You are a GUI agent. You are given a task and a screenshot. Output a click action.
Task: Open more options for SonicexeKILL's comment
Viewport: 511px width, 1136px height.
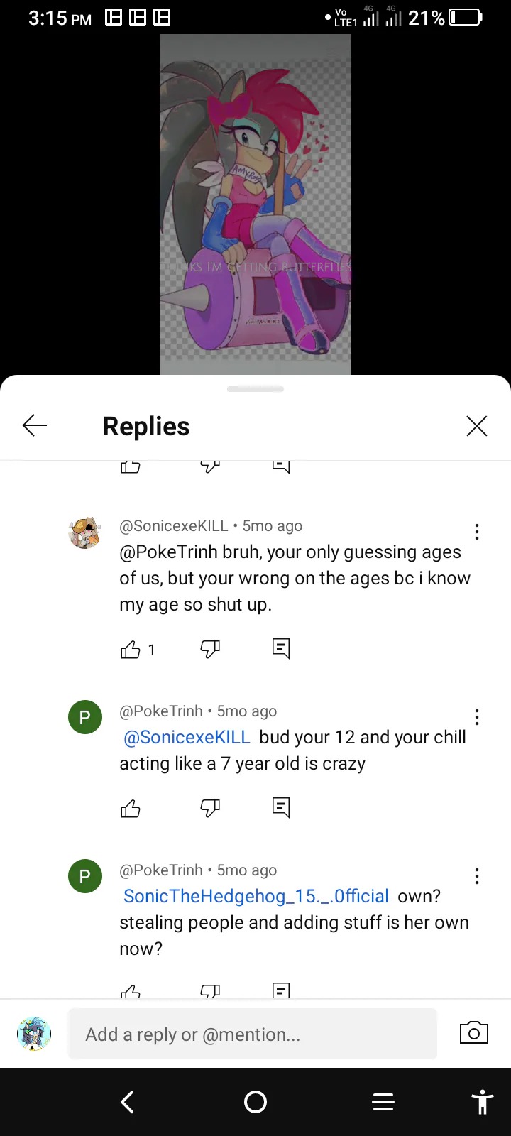pos(477,532)
